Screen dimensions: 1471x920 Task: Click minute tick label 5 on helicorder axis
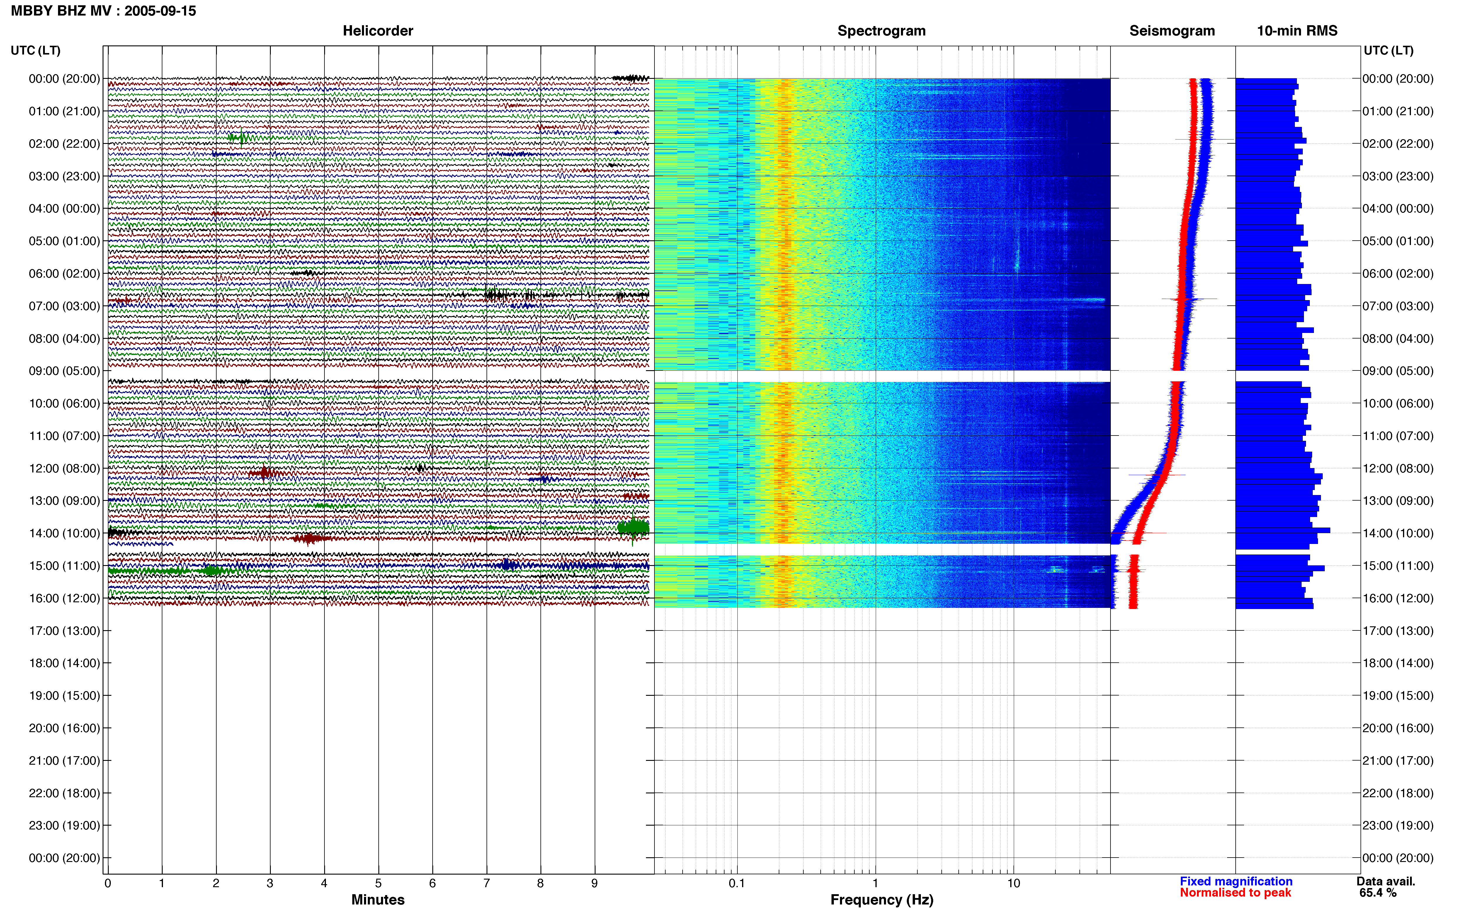click(378, 883)
